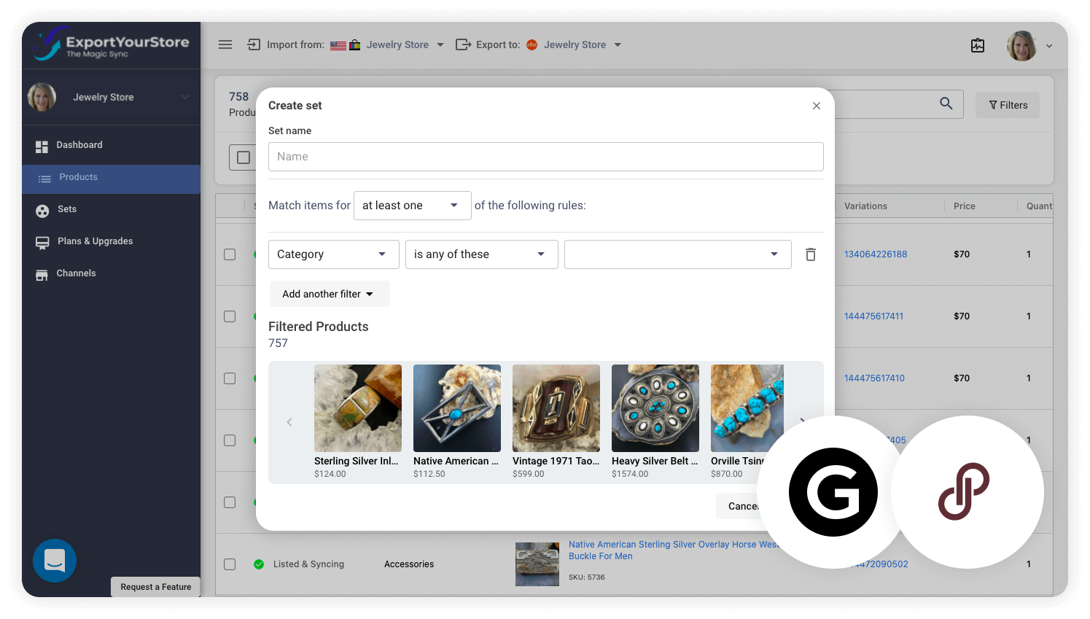Toggle the select-all products checkbox
Viewport: 1090px width, 619px height.
pyautogui.click(x=244, y=157)
